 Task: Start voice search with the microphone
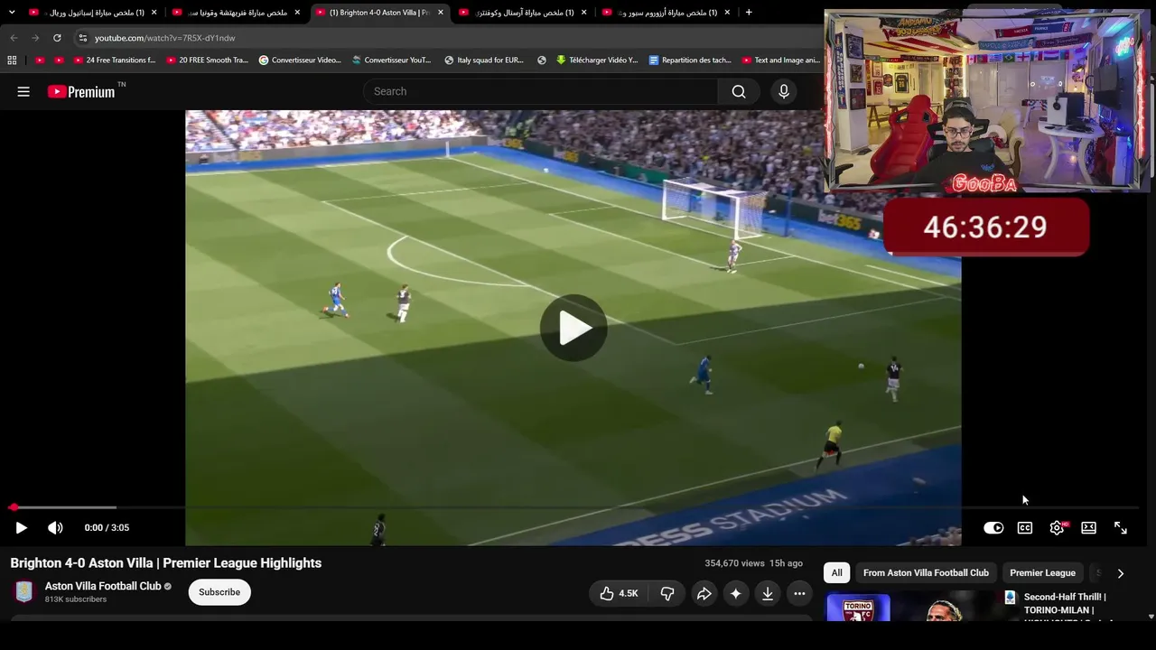tap(784, 91)
